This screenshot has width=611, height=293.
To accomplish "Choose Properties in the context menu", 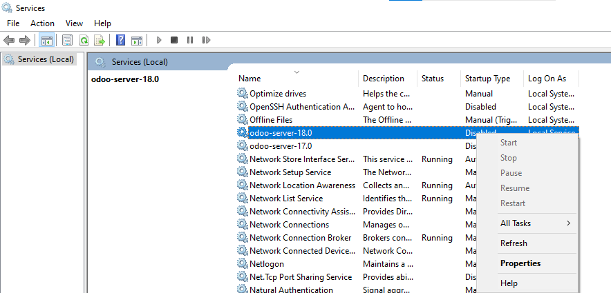I will coord(527,263).
